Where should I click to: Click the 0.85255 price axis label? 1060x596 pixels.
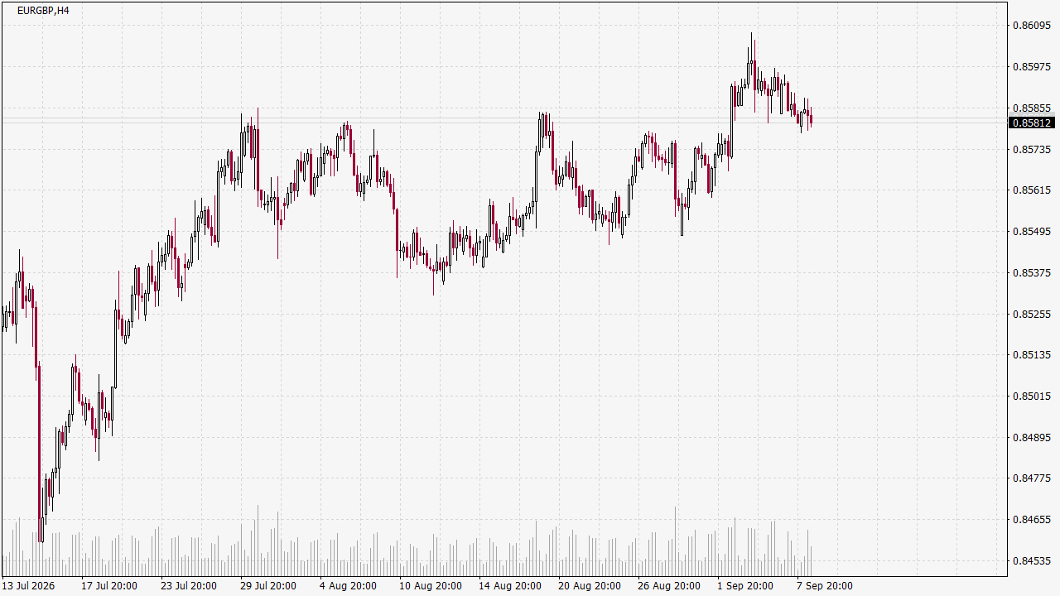point(1031,315)
